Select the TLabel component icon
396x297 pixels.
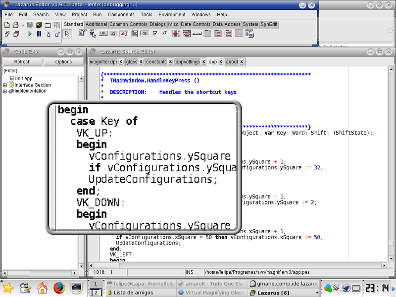coord(112,34)
